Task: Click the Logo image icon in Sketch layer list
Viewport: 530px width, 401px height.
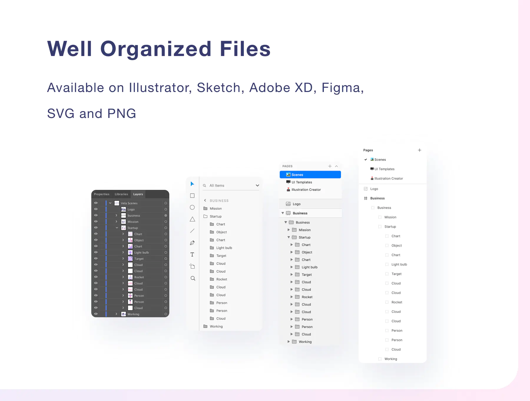Action: tap(288, 204)
